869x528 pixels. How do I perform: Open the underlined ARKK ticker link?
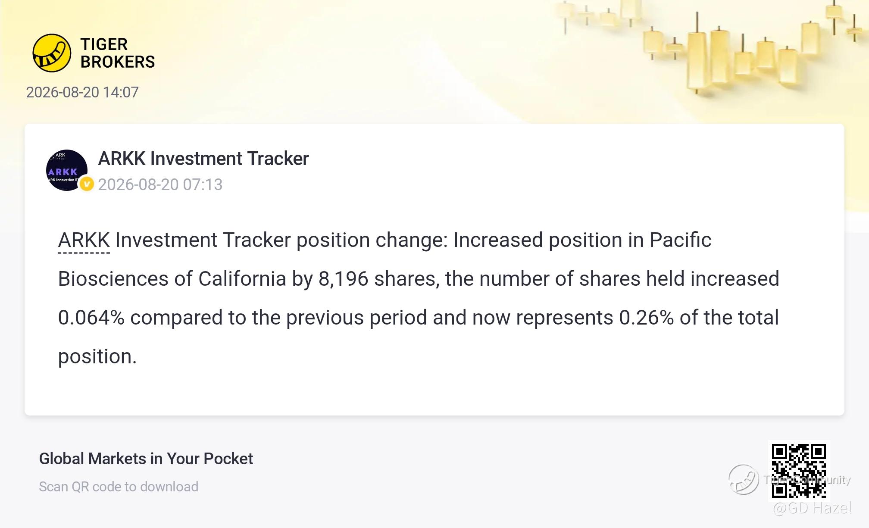coord(84,240)
